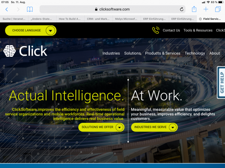
Task: Open the share sheet icon
Action: coord(194,9)
